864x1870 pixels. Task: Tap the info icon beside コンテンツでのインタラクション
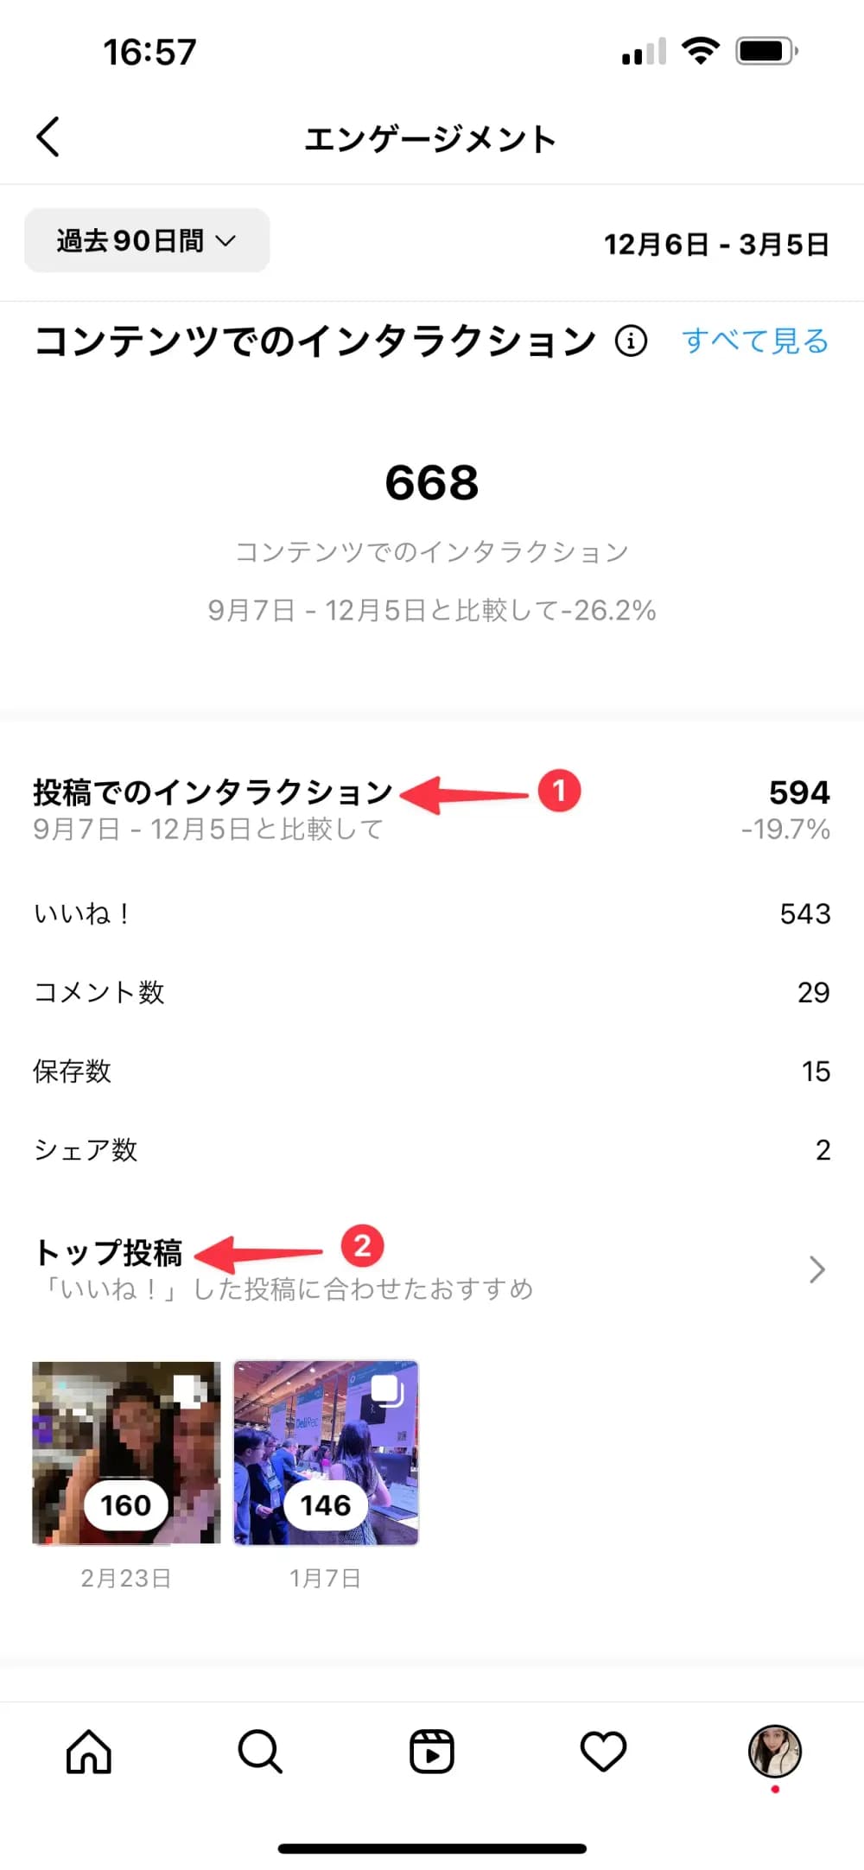[x=631, y=341]
